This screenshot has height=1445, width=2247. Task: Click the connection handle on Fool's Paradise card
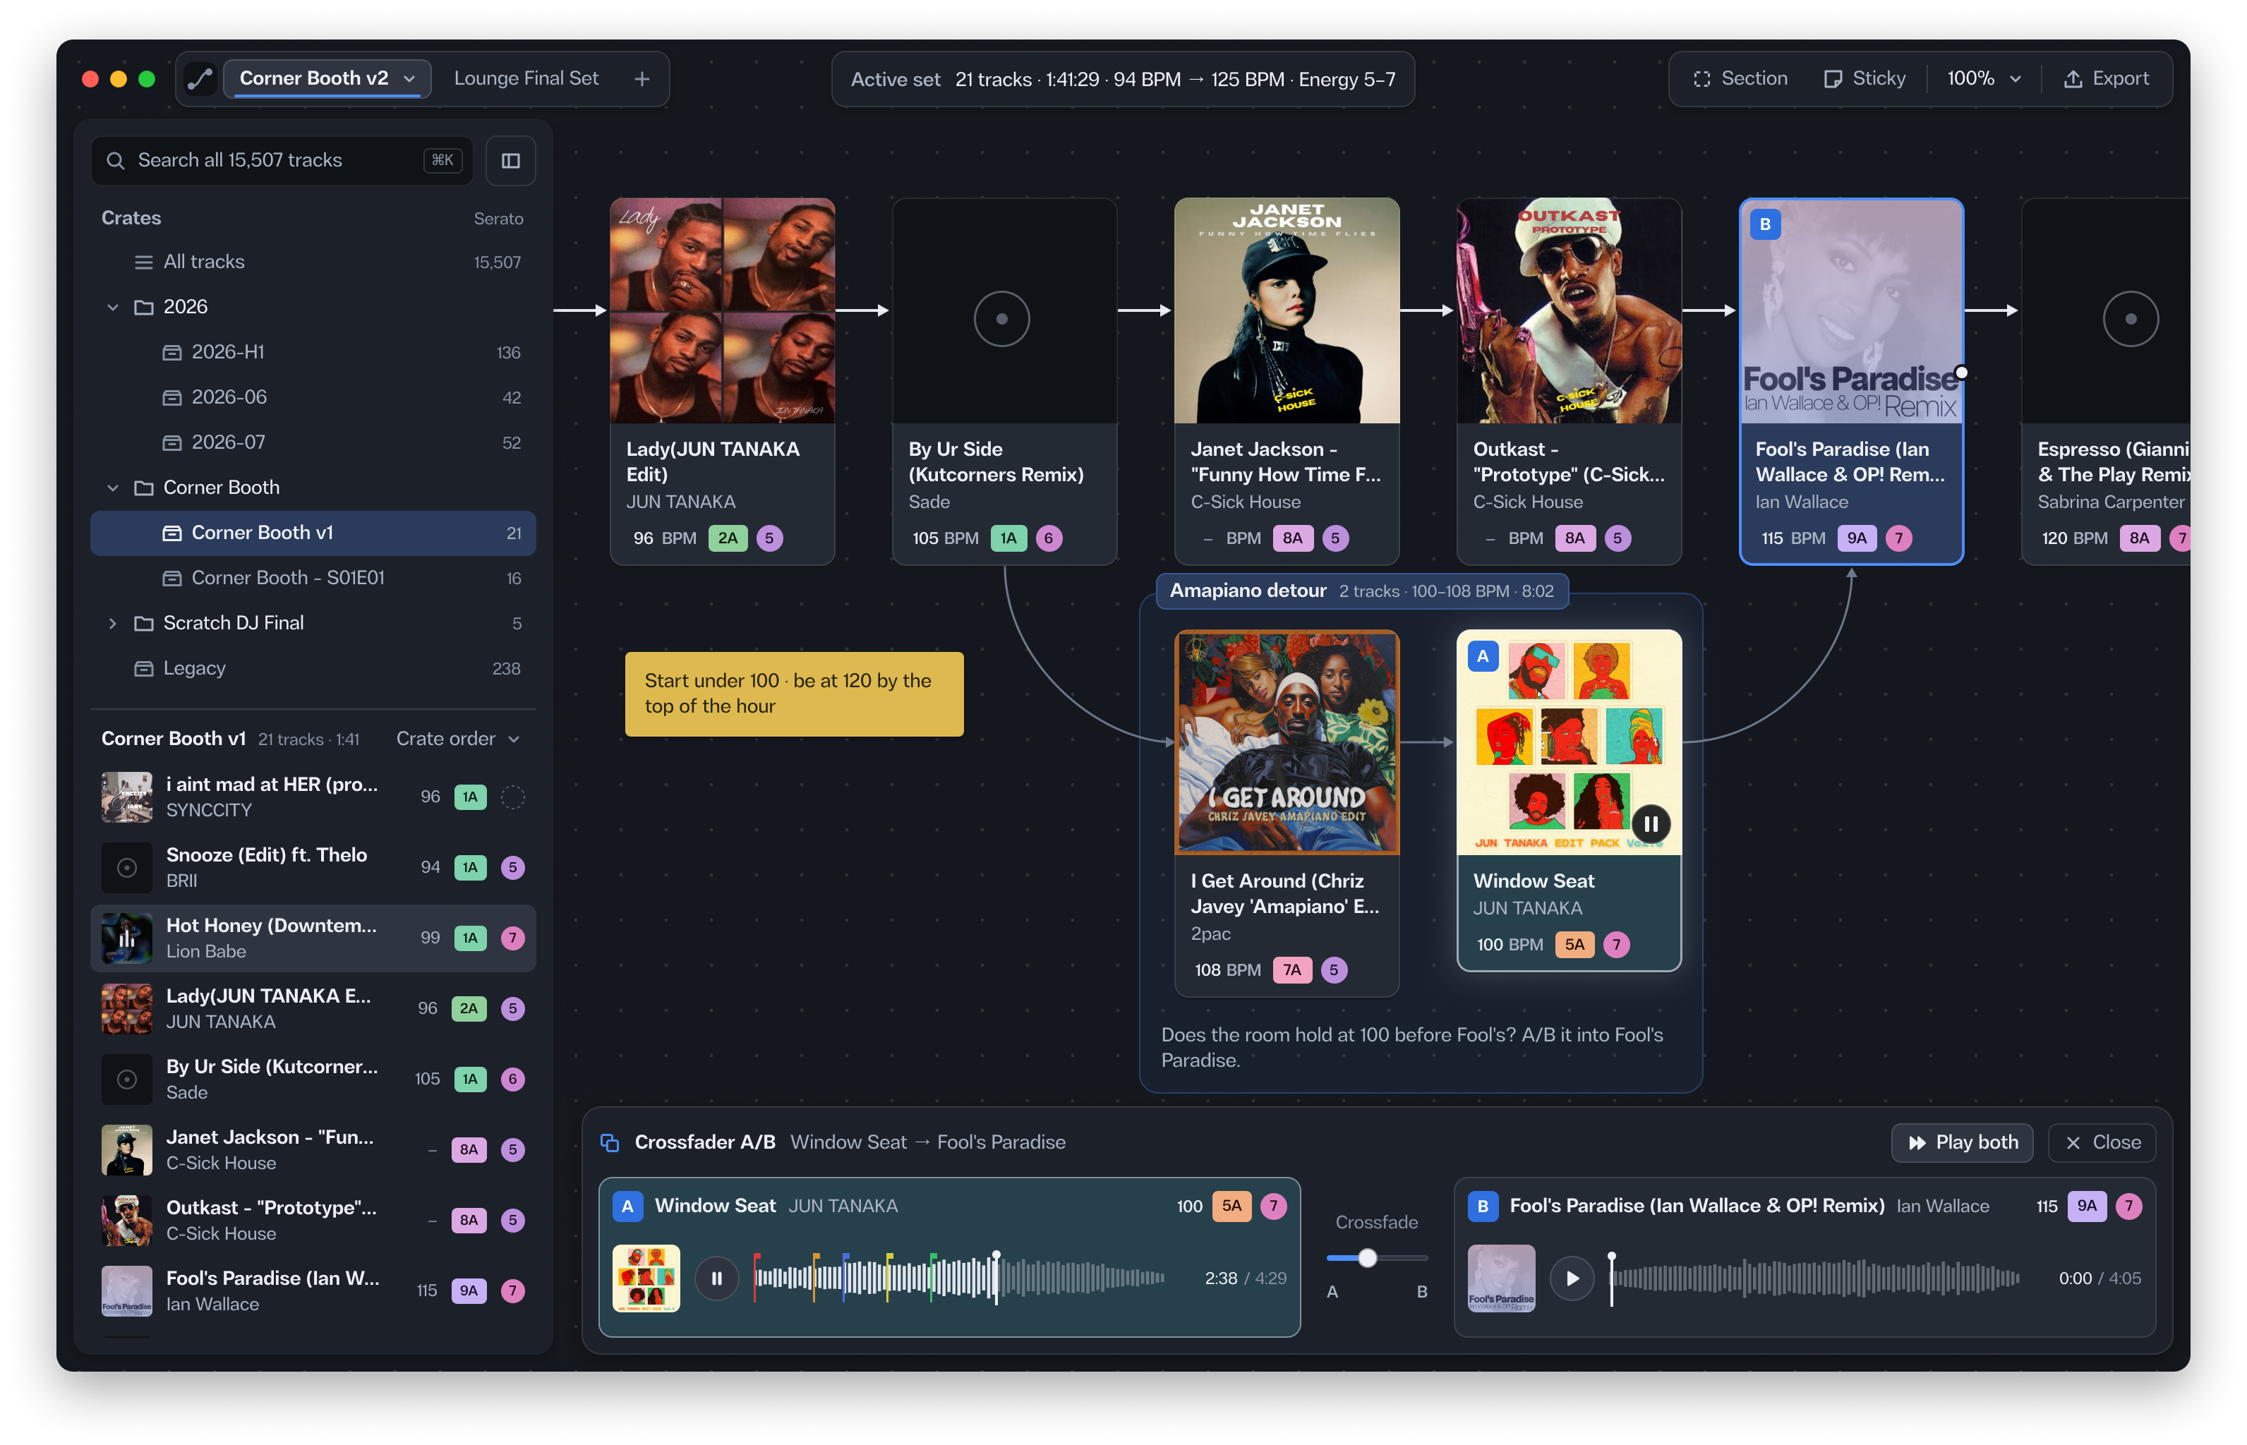tap(1960, 373)
